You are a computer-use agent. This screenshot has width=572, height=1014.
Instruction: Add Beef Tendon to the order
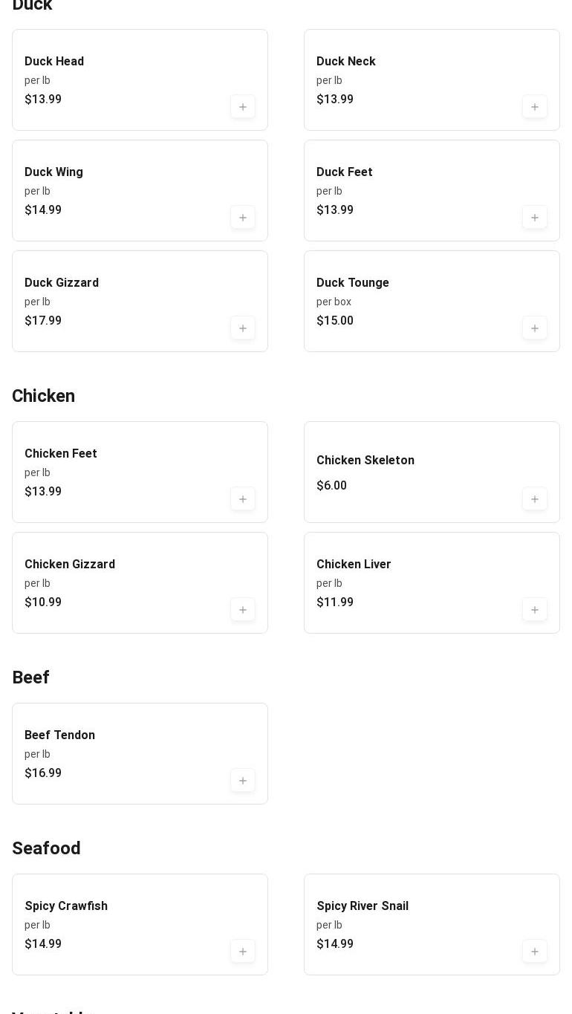(243, 781)
